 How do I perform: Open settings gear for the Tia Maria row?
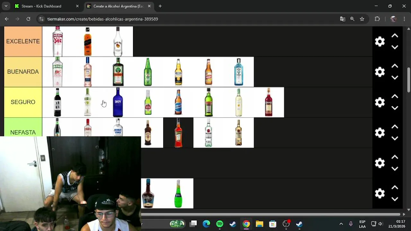pyautogui.click(x=380, y=193)
